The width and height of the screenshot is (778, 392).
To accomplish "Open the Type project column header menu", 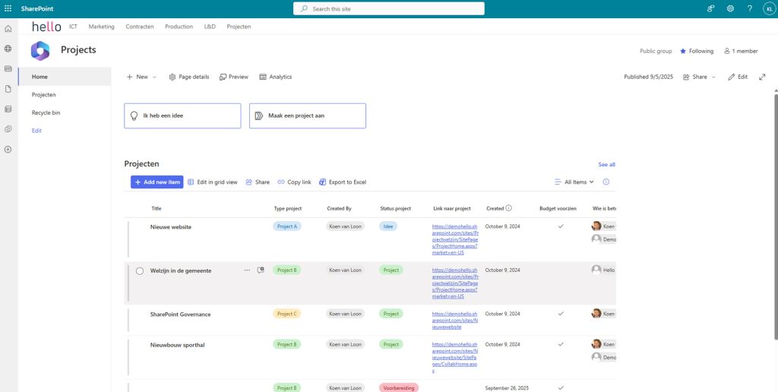I will click(x=288, y=208).
